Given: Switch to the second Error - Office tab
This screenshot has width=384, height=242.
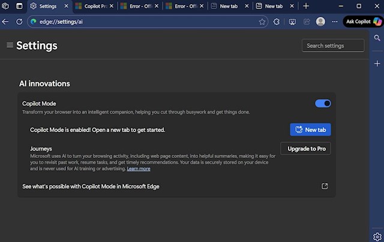Looking at the screenshot, I should pyautogui.click(x=186, y=6).
